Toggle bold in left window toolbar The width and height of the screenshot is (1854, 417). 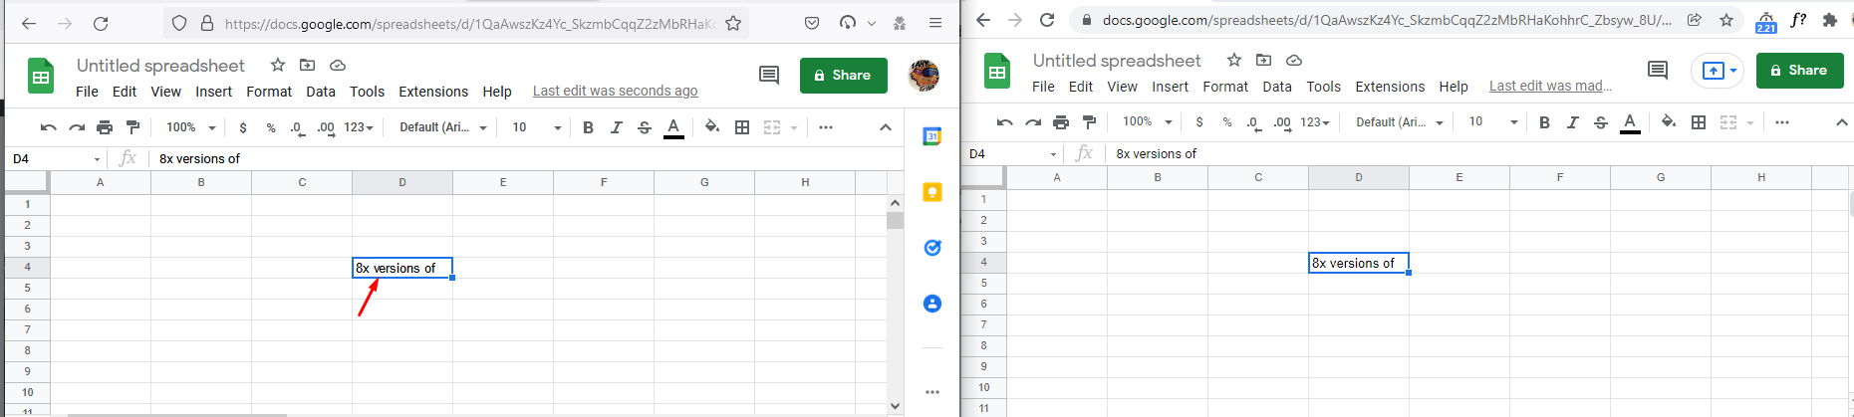click(588, 127)
